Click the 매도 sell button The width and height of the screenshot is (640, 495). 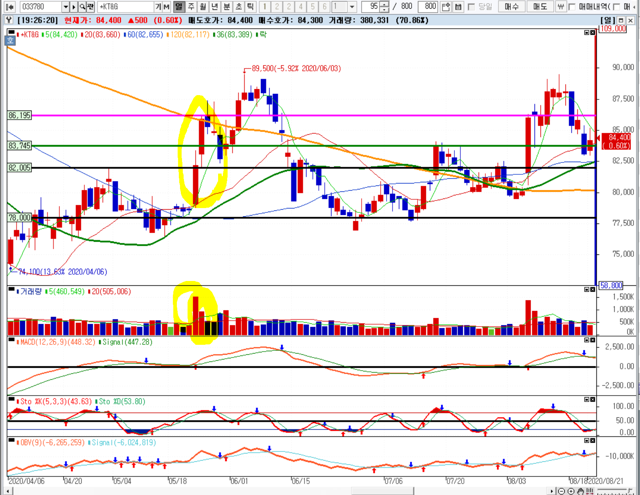point(540,7)
